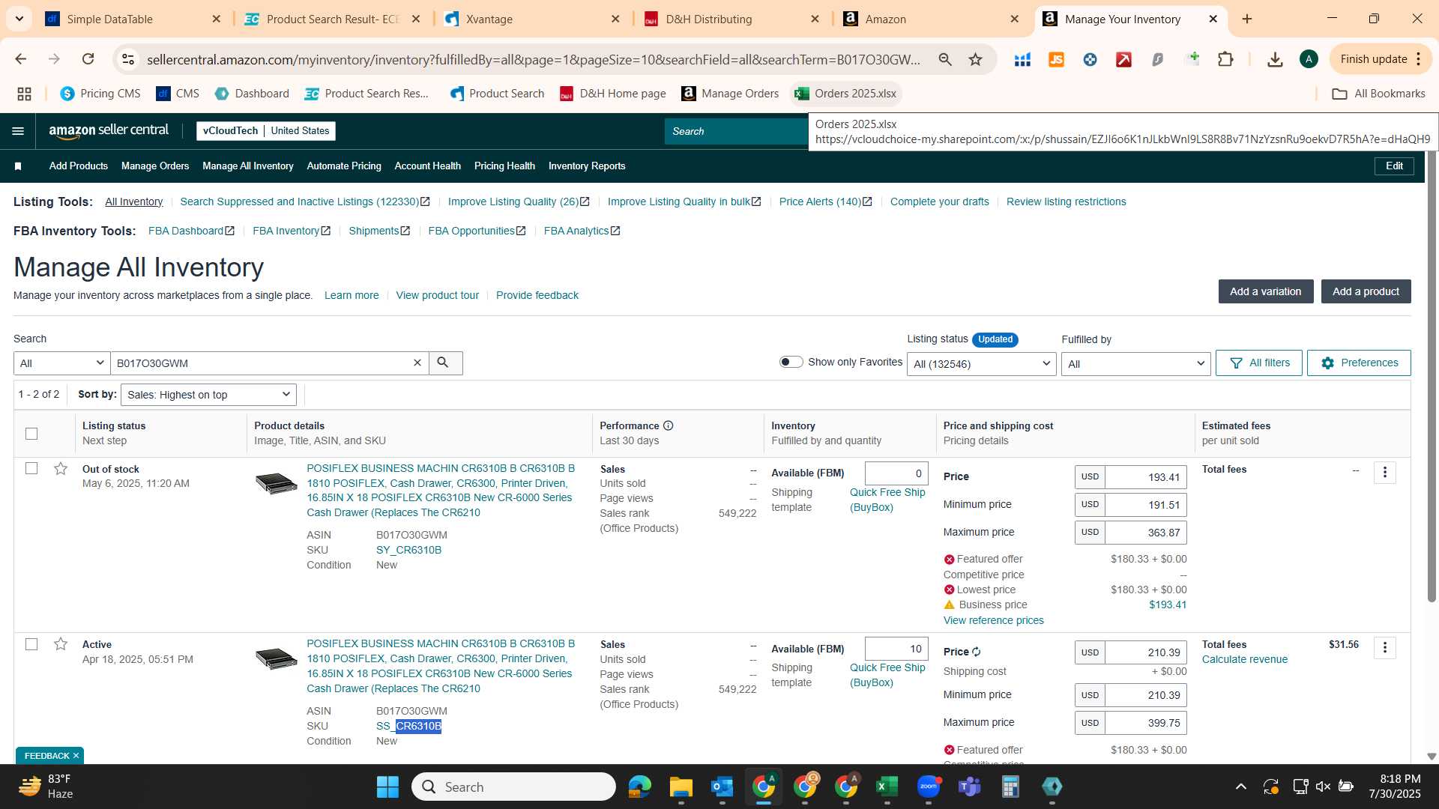Image resolution: width=1439 pixels, height=809 pixels.
Task: Open browser downloads icon
Action: tap(1275, 59)
